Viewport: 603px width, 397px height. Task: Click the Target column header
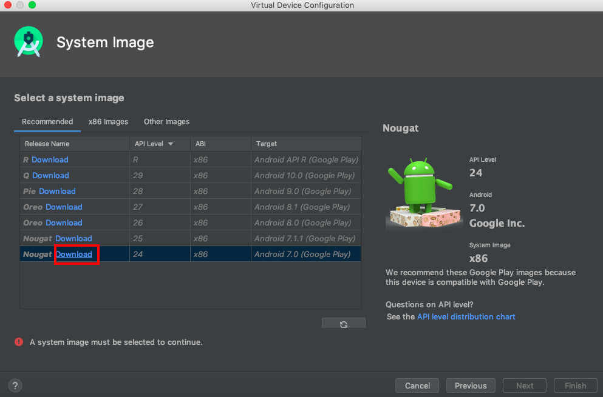pyautogui.click(x=306, y=144)
